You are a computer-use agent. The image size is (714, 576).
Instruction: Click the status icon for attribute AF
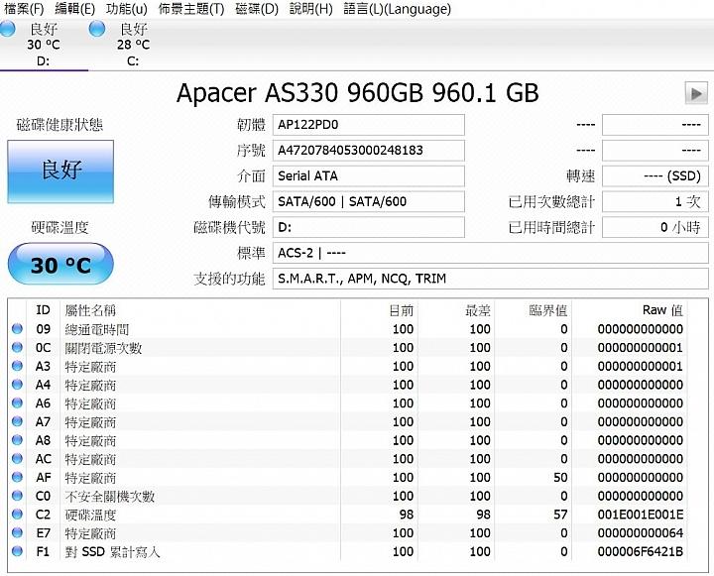17,477
